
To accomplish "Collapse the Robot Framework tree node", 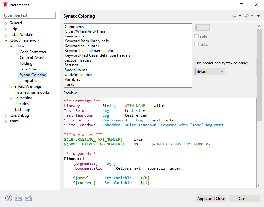I will click(x=6, y=40).
